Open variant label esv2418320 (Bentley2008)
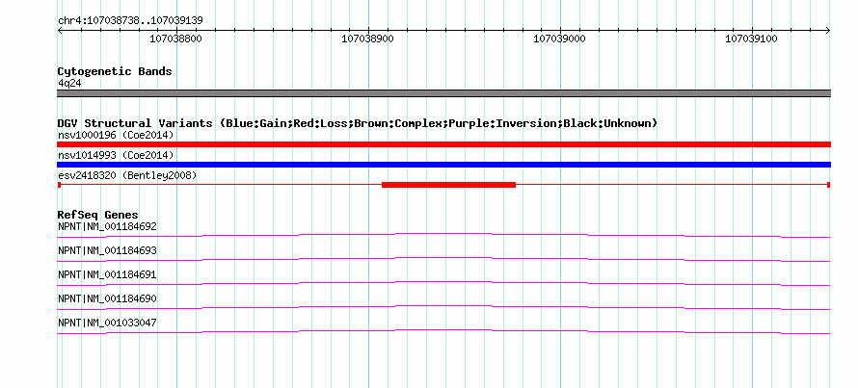 pos(127,175)
